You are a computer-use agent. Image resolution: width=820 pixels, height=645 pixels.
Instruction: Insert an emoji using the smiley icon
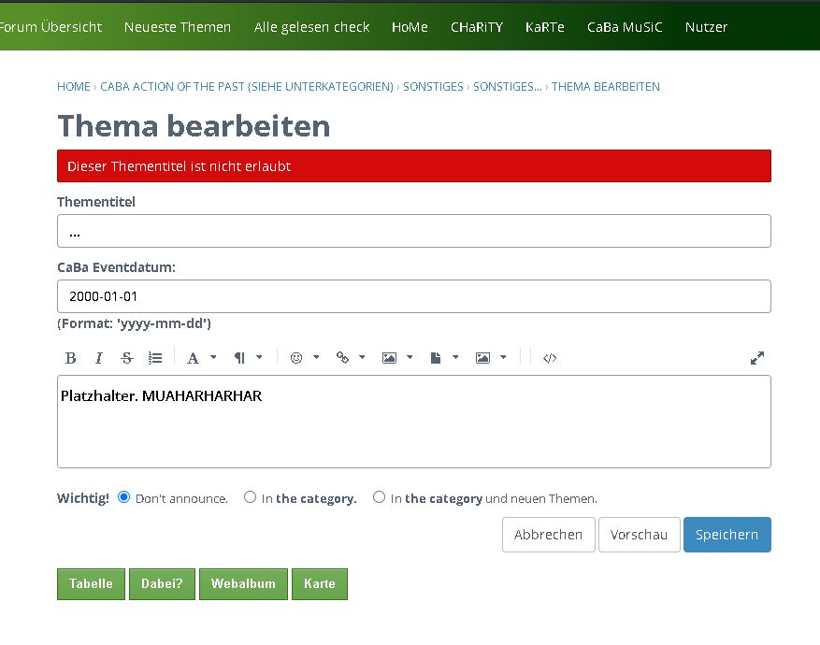(x=296, y=358)
